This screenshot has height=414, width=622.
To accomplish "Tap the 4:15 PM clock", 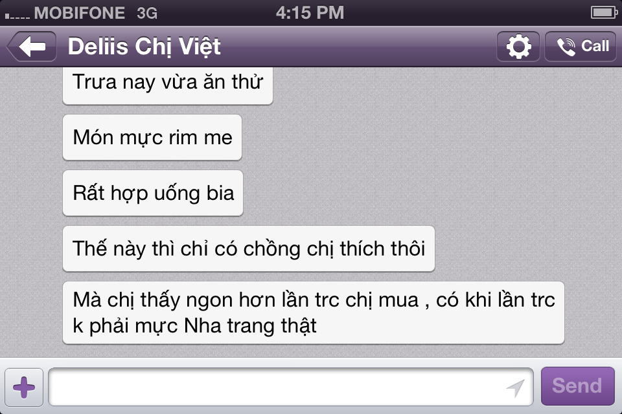I will (310, 13).
